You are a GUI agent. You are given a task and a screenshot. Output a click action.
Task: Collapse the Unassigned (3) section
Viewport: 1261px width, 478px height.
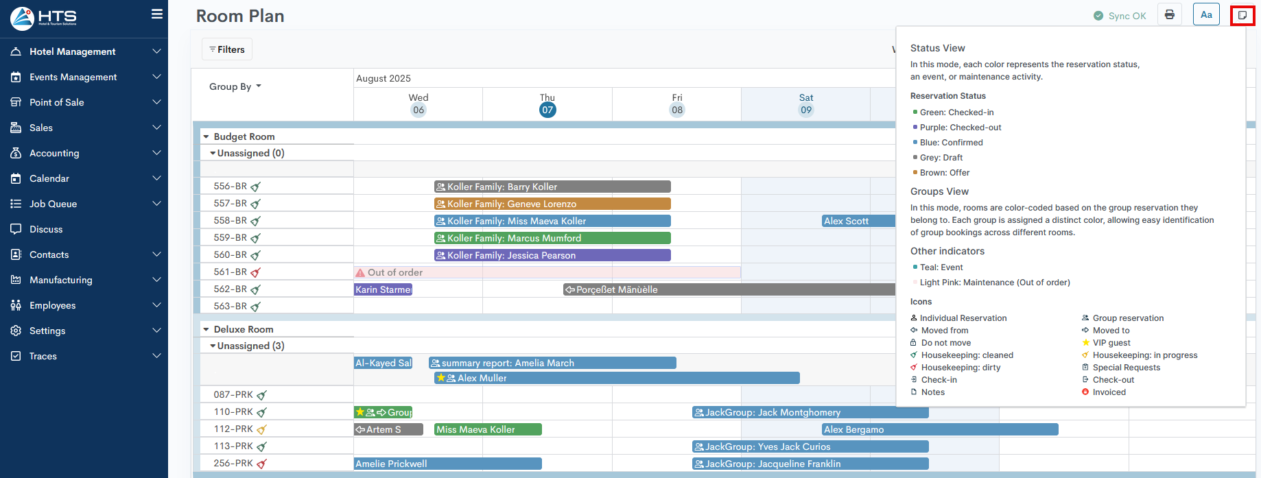pyautogui.click(x=213, y=346)
